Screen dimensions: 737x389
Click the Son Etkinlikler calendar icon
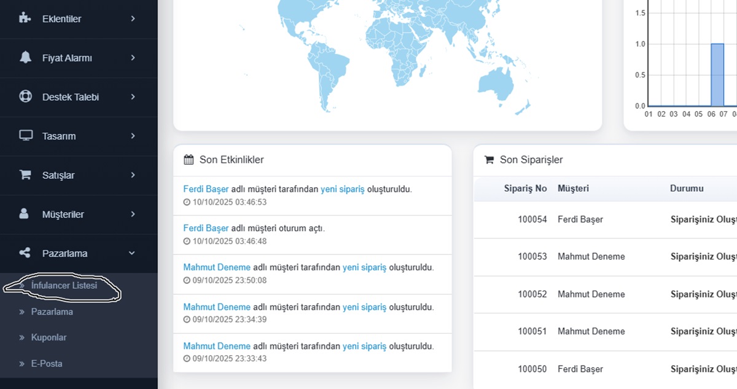coord(189,160)
